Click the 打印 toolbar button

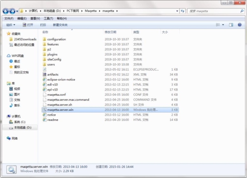(x=43, y=25)
